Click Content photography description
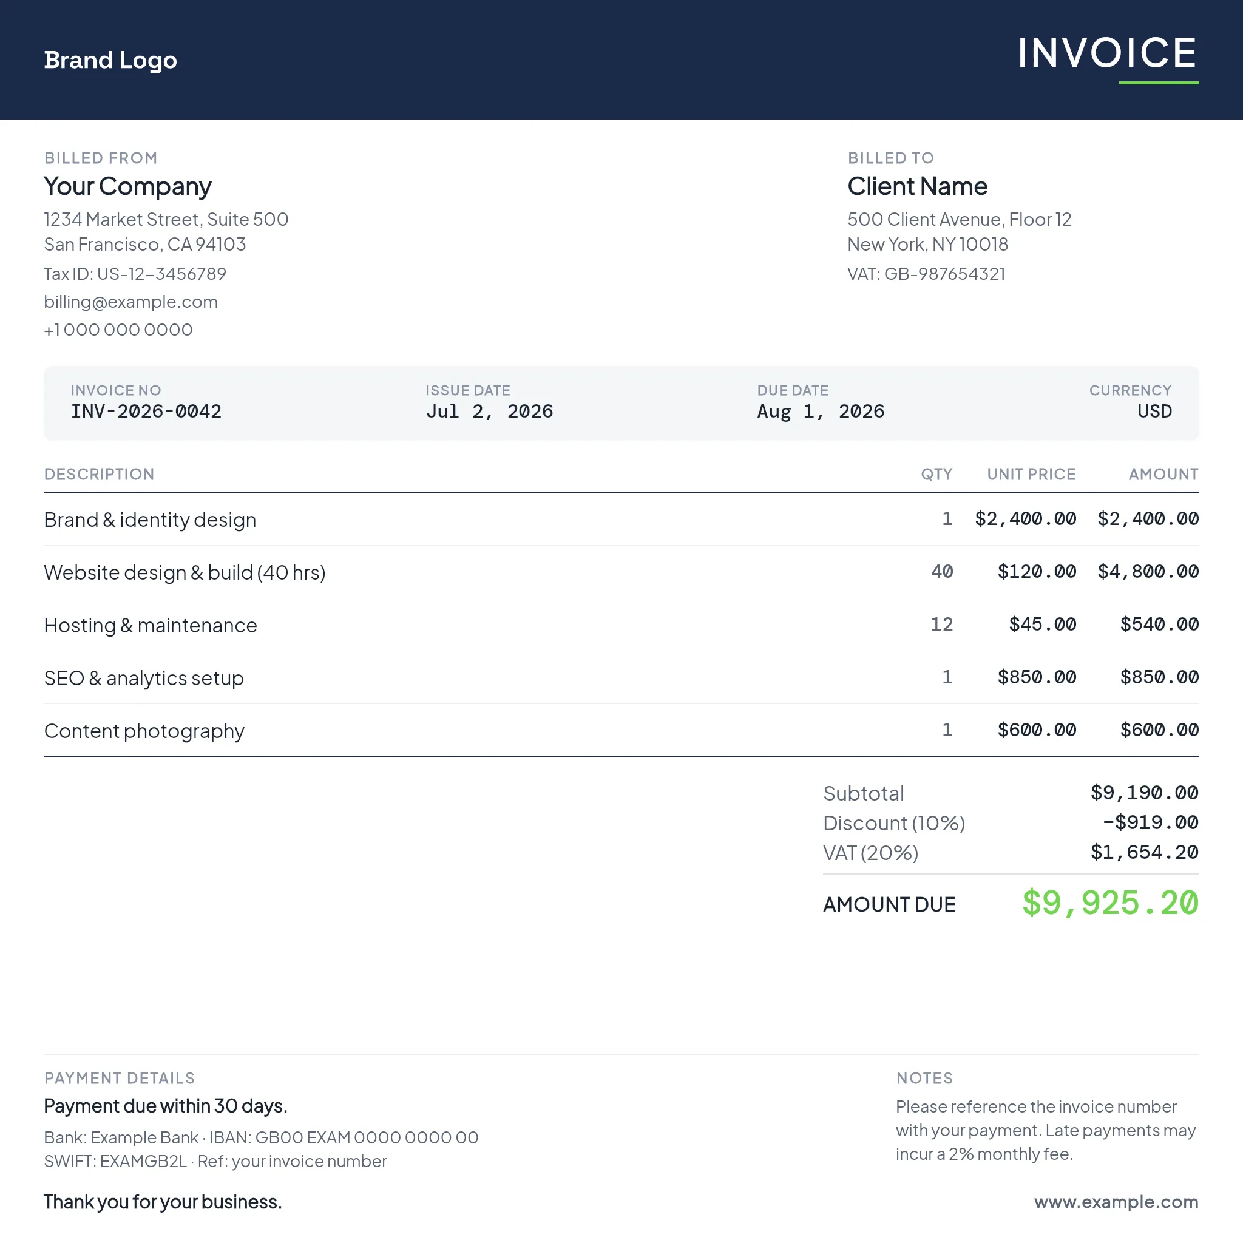The height and width of the screenshot is (1243, 1243). [144, 731]
